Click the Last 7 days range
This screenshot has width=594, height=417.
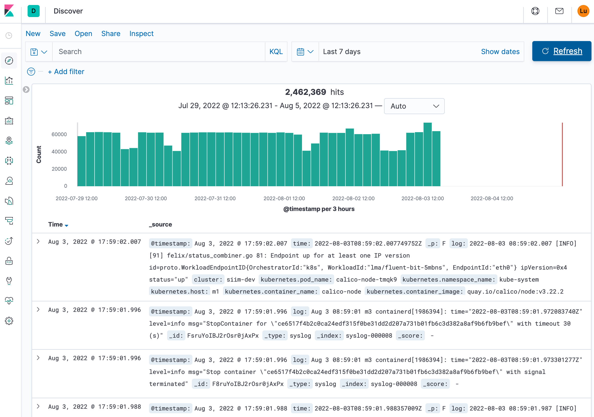click(x=341, y=52)
